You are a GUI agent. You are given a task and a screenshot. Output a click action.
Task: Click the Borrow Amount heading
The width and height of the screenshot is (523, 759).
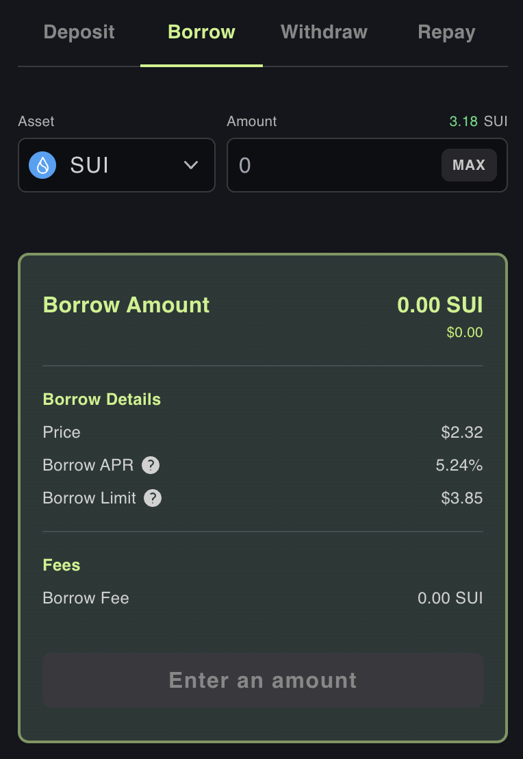tap(126, 305)
